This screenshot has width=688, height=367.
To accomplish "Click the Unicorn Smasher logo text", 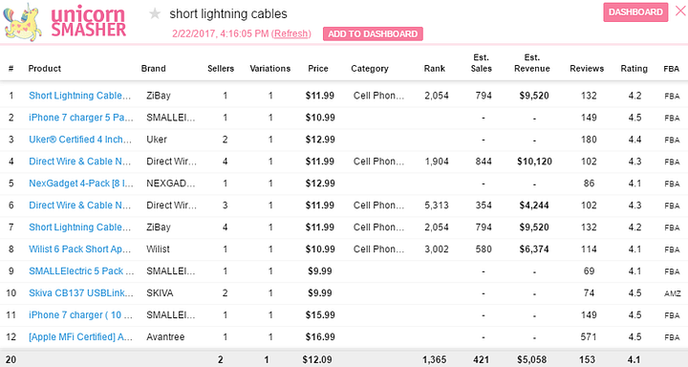I will (x=88, y=22).
